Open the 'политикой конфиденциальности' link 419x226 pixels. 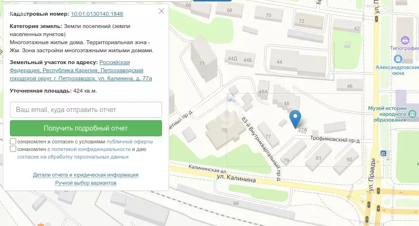click(x=91, y=150)
